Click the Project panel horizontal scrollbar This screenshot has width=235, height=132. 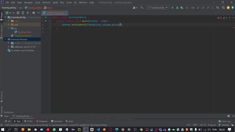pyautogui.click(x=9, y=112)
